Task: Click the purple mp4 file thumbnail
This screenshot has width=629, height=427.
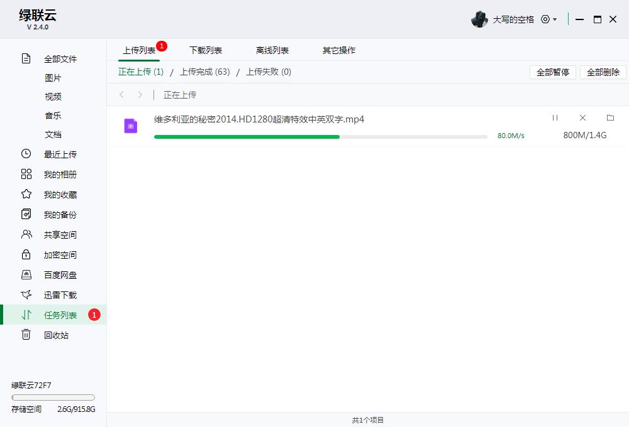Action: (130, 126)
